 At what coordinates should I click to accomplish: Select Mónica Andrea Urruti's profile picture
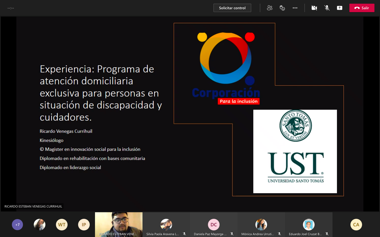261,225
